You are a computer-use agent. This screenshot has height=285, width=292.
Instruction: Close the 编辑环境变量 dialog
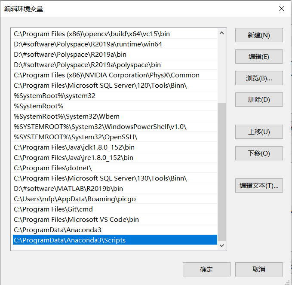pyautogui.click(x=281, y=9)
